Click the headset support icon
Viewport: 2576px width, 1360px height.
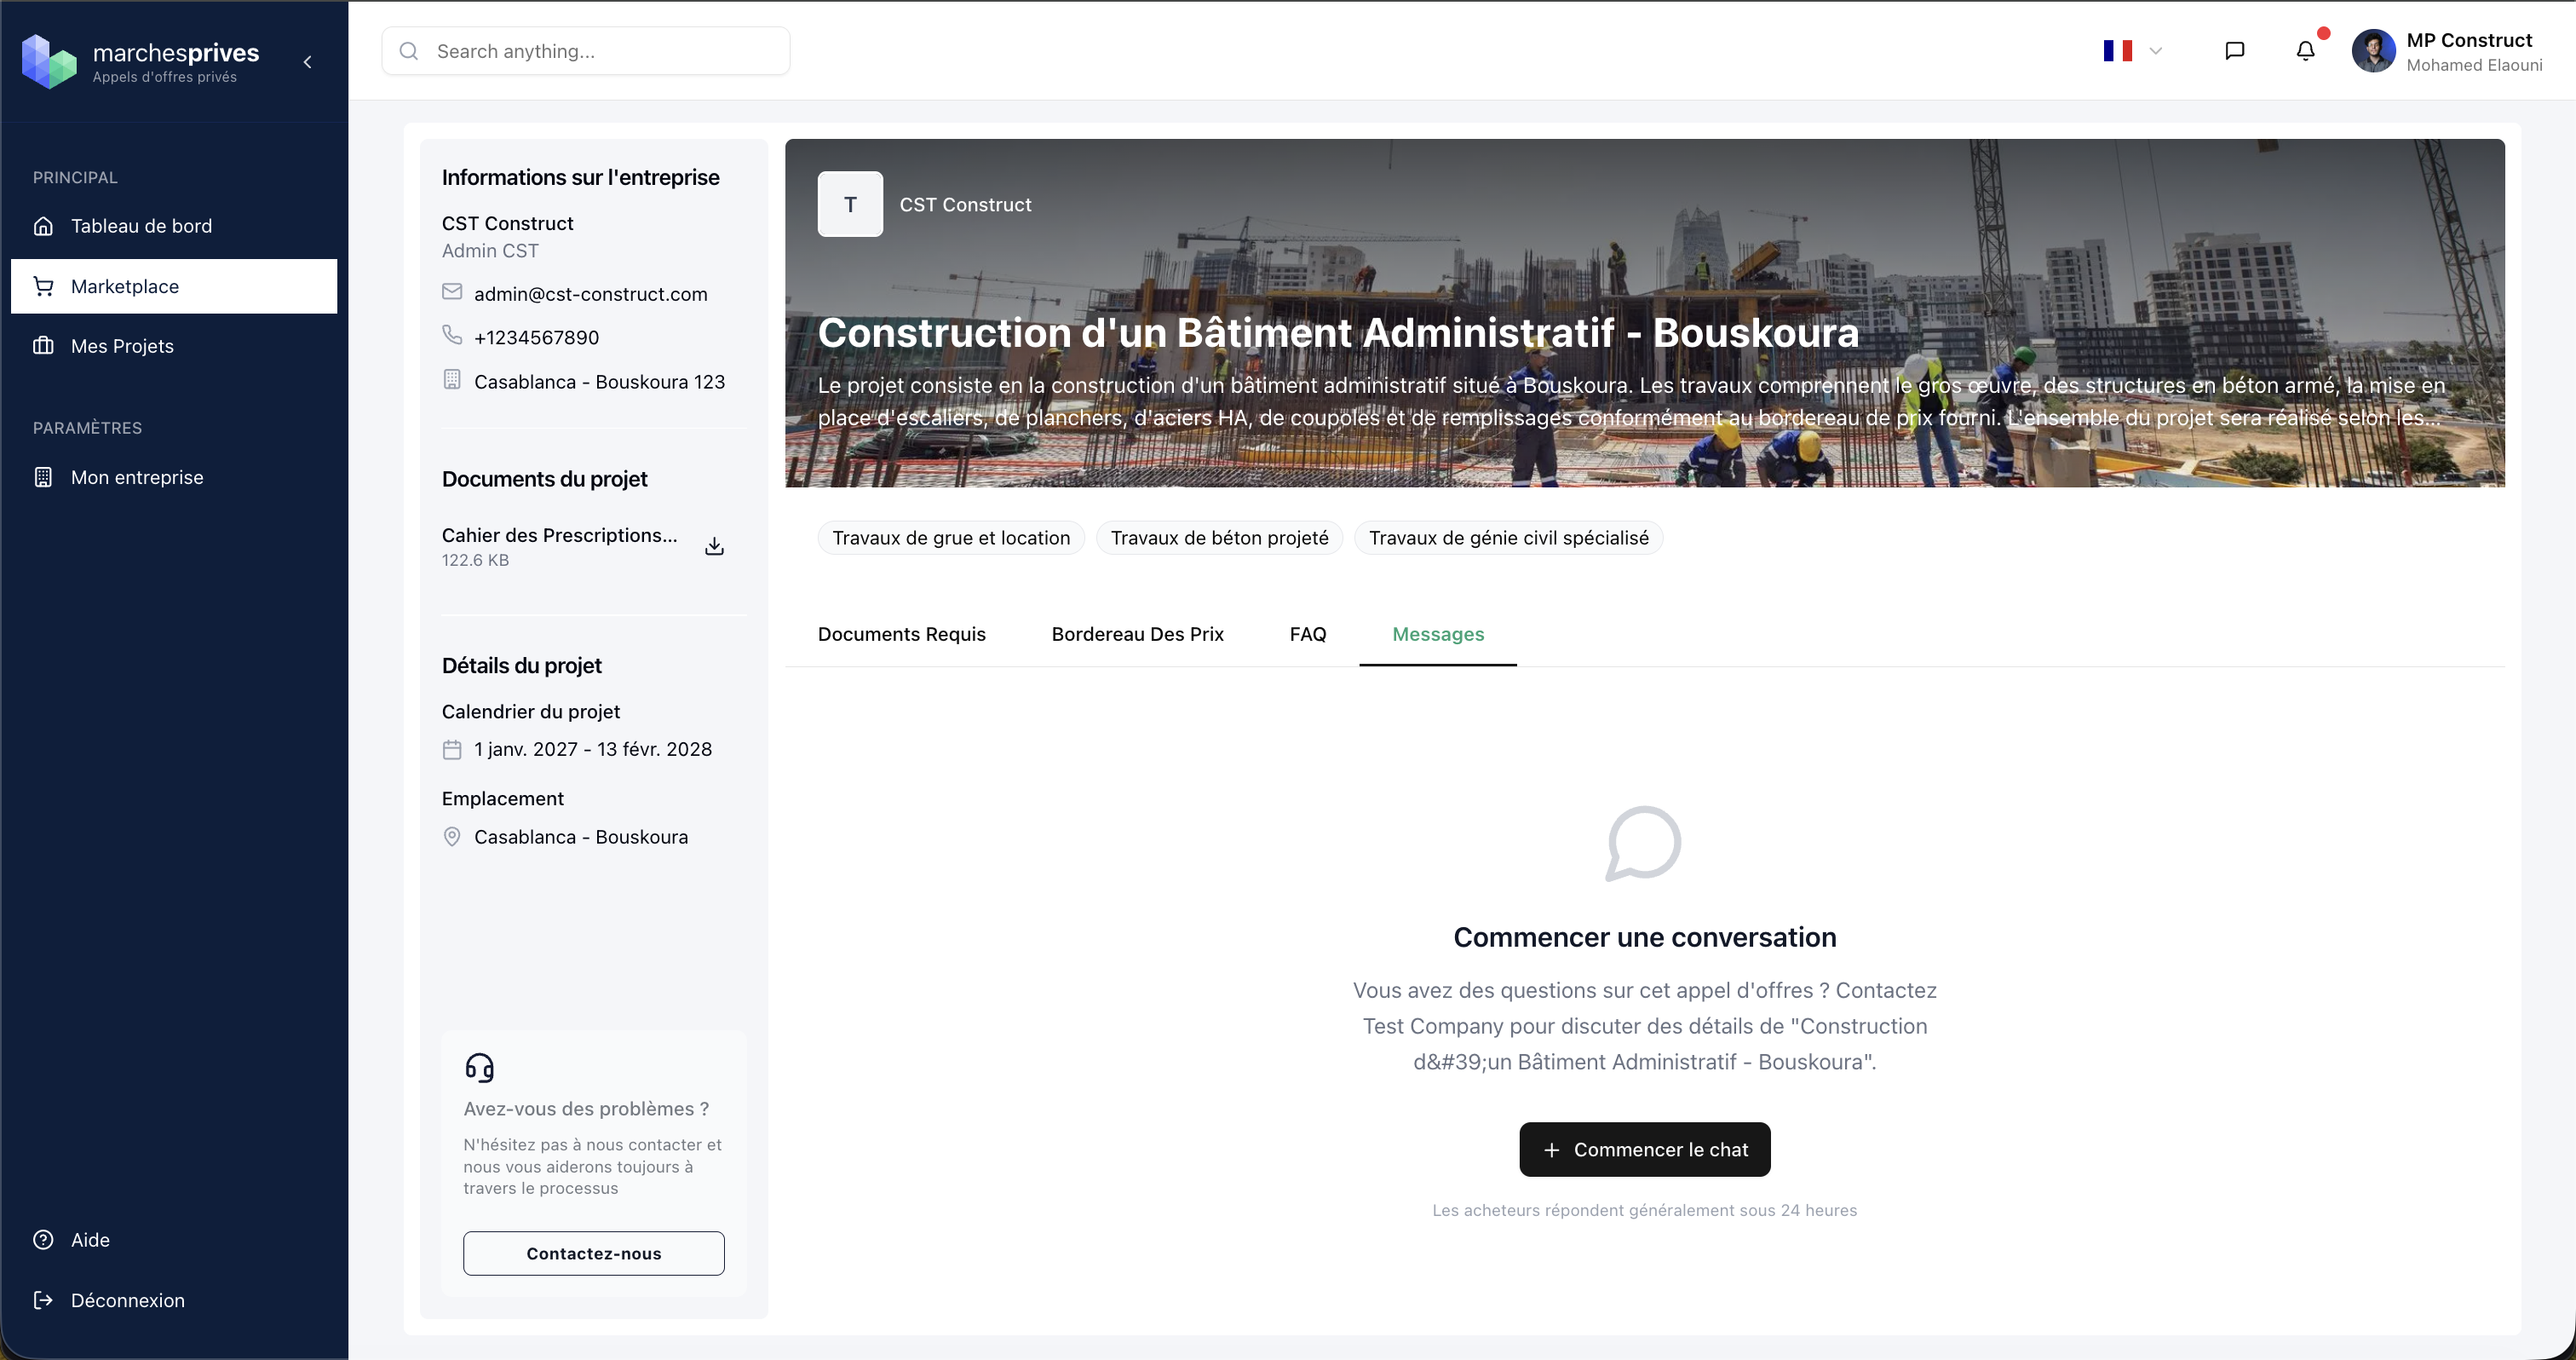pos(481,1066)
